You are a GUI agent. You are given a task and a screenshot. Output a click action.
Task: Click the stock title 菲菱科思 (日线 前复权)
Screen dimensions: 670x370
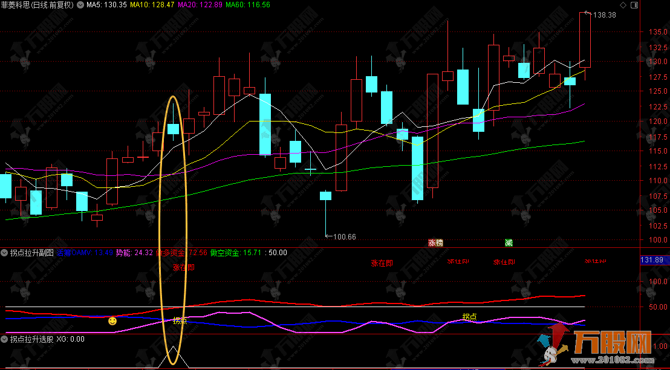click(37, 5)
